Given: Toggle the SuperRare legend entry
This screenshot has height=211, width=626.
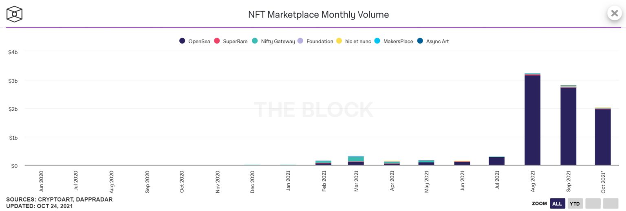Looking at the screenshot, I should [x=231, y=41].
